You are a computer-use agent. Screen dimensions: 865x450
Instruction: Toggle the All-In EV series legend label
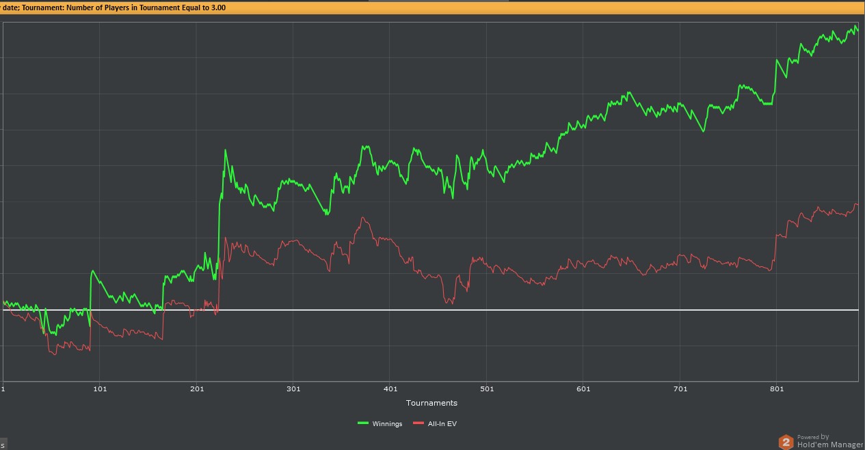coord(442,424)
